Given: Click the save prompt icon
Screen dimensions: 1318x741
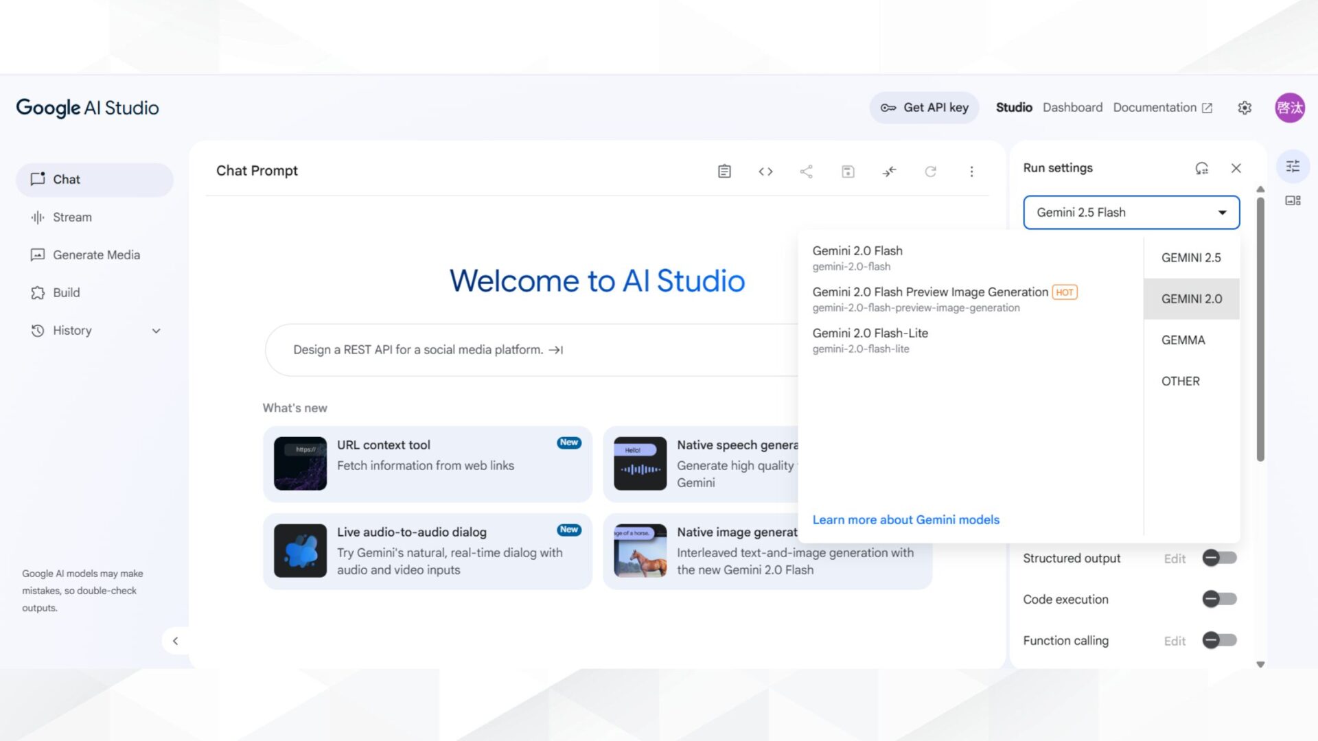Looking at the screenshot, I should tap(848, 172).
